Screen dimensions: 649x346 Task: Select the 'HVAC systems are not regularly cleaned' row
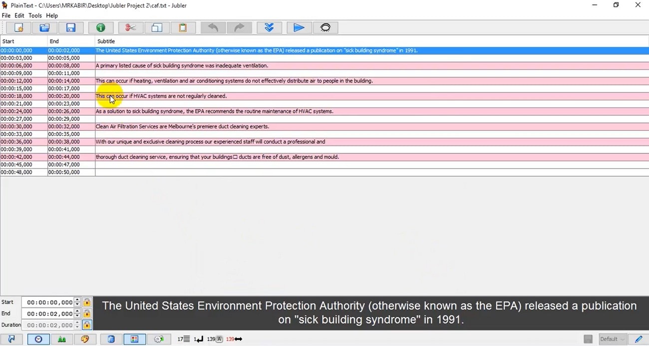coord(324,96)
